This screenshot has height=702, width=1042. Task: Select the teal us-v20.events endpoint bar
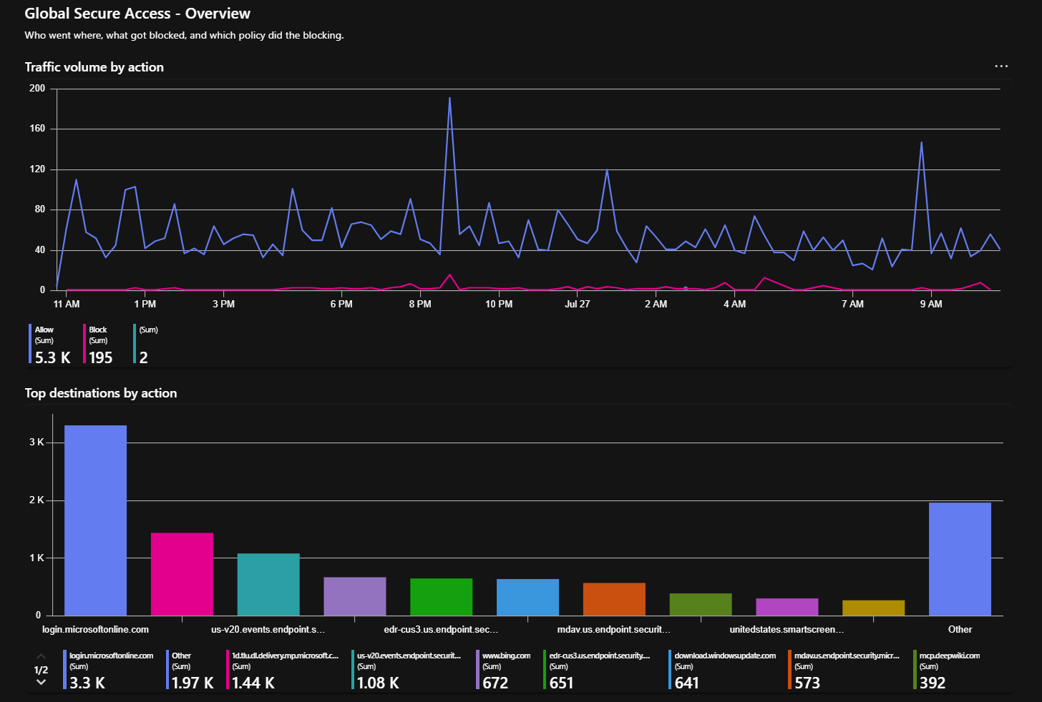coord(268,584)
